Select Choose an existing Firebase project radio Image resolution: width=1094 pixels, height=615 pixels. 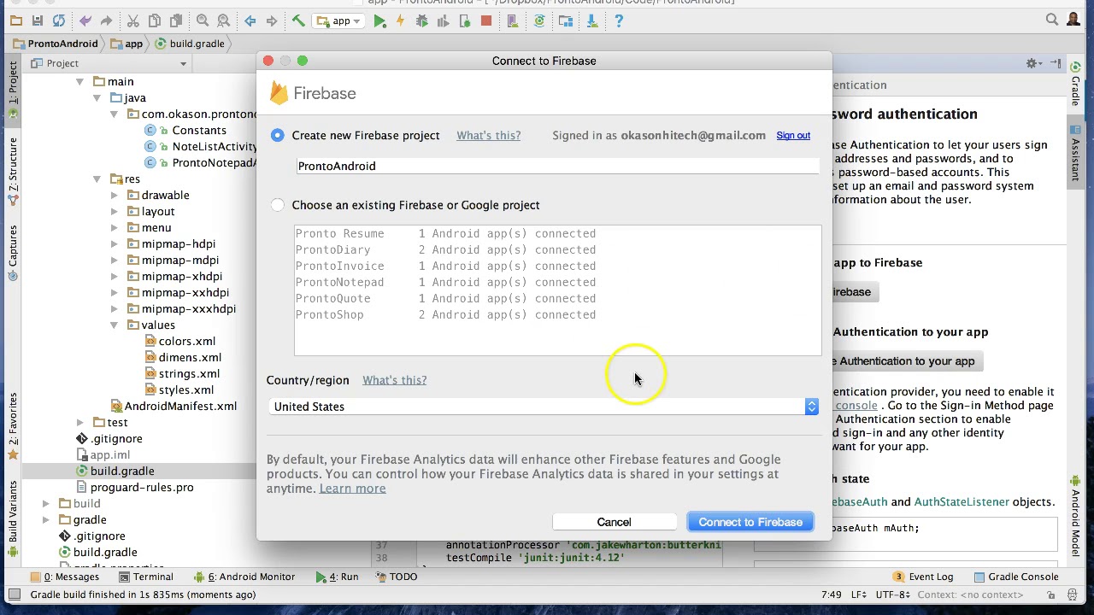pos(277,205)
